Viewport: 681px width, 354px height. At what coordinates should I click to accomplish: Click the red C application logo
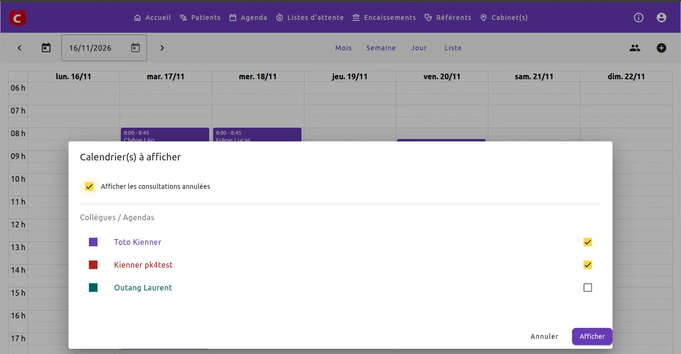click(18, 18)
